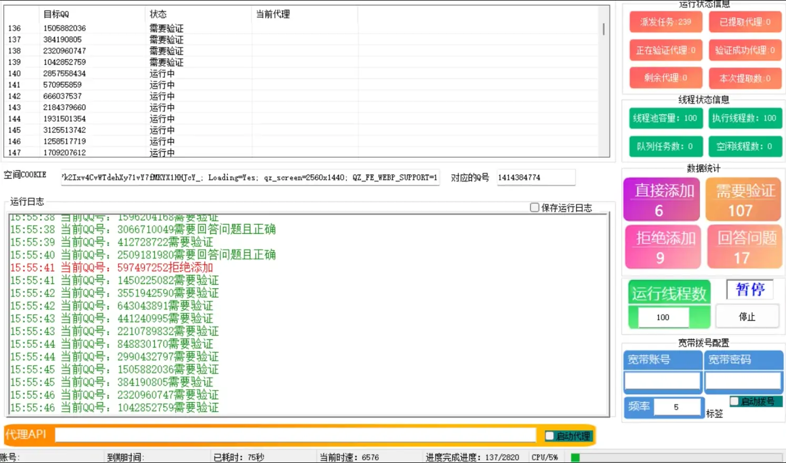This screenshot has width=786, height=463.
Task: Click the red log line 597497252拒绝添加
Action: [x=112, y=267]
